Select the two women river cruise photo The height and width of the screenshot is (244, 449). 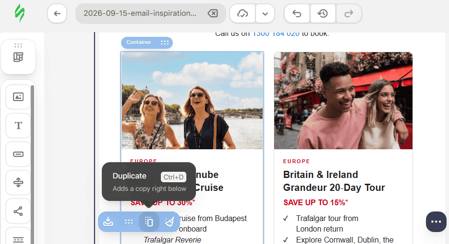click(x=192, y=101)
